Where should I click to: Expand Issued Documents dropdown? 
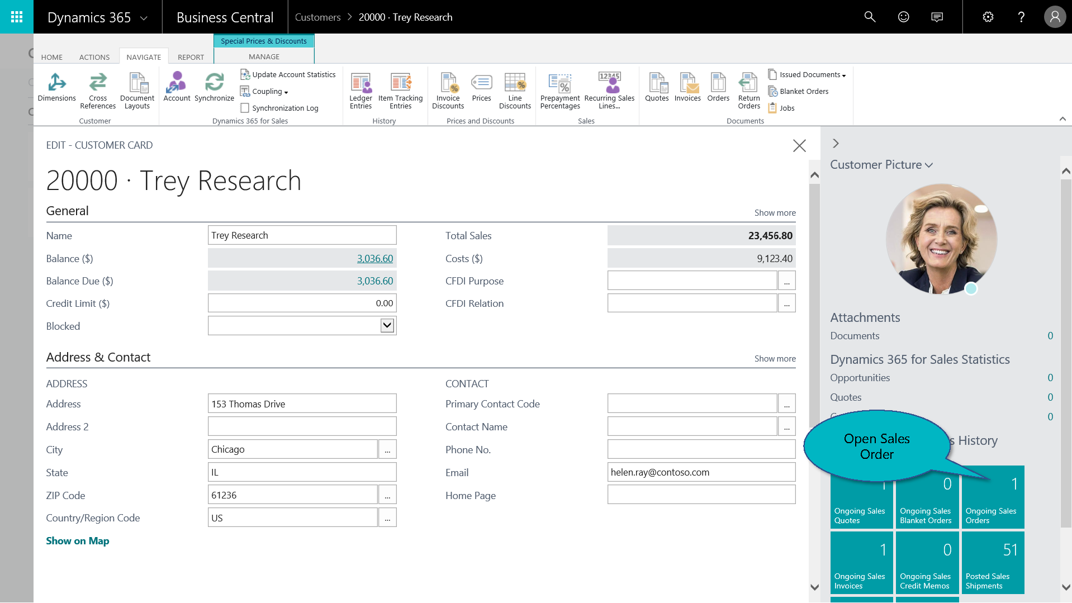[812, 75]
